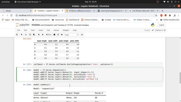Open the Widgets menu
181x102 pixels.
click(66, 30)
